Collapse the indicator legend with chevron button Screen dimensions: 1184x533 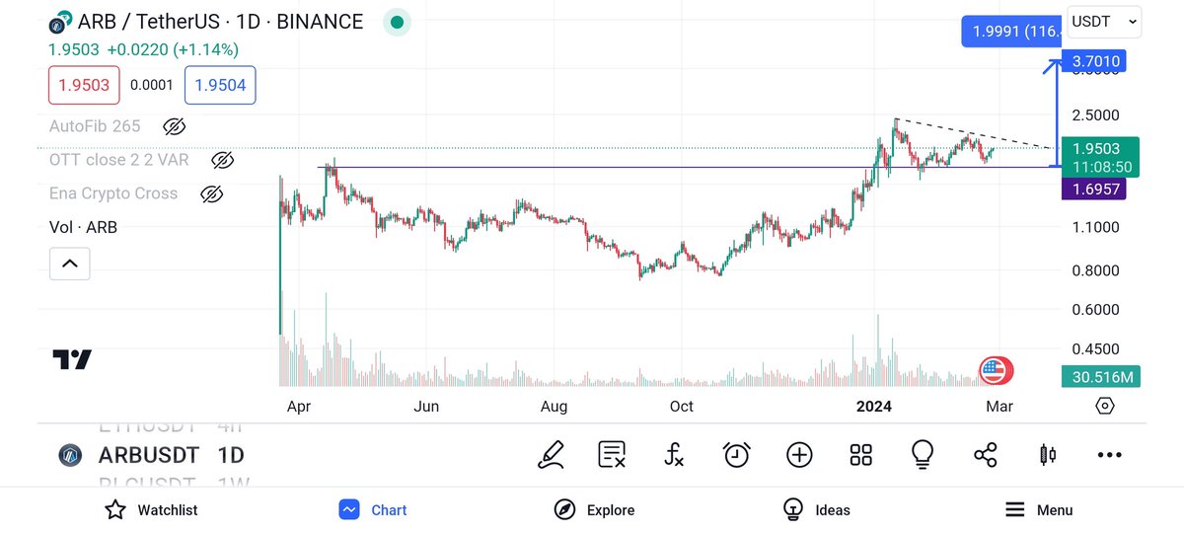point(69,264)
